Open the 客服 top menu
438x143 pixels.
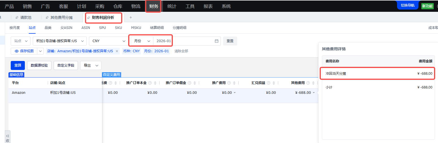(x=64, y=6)
